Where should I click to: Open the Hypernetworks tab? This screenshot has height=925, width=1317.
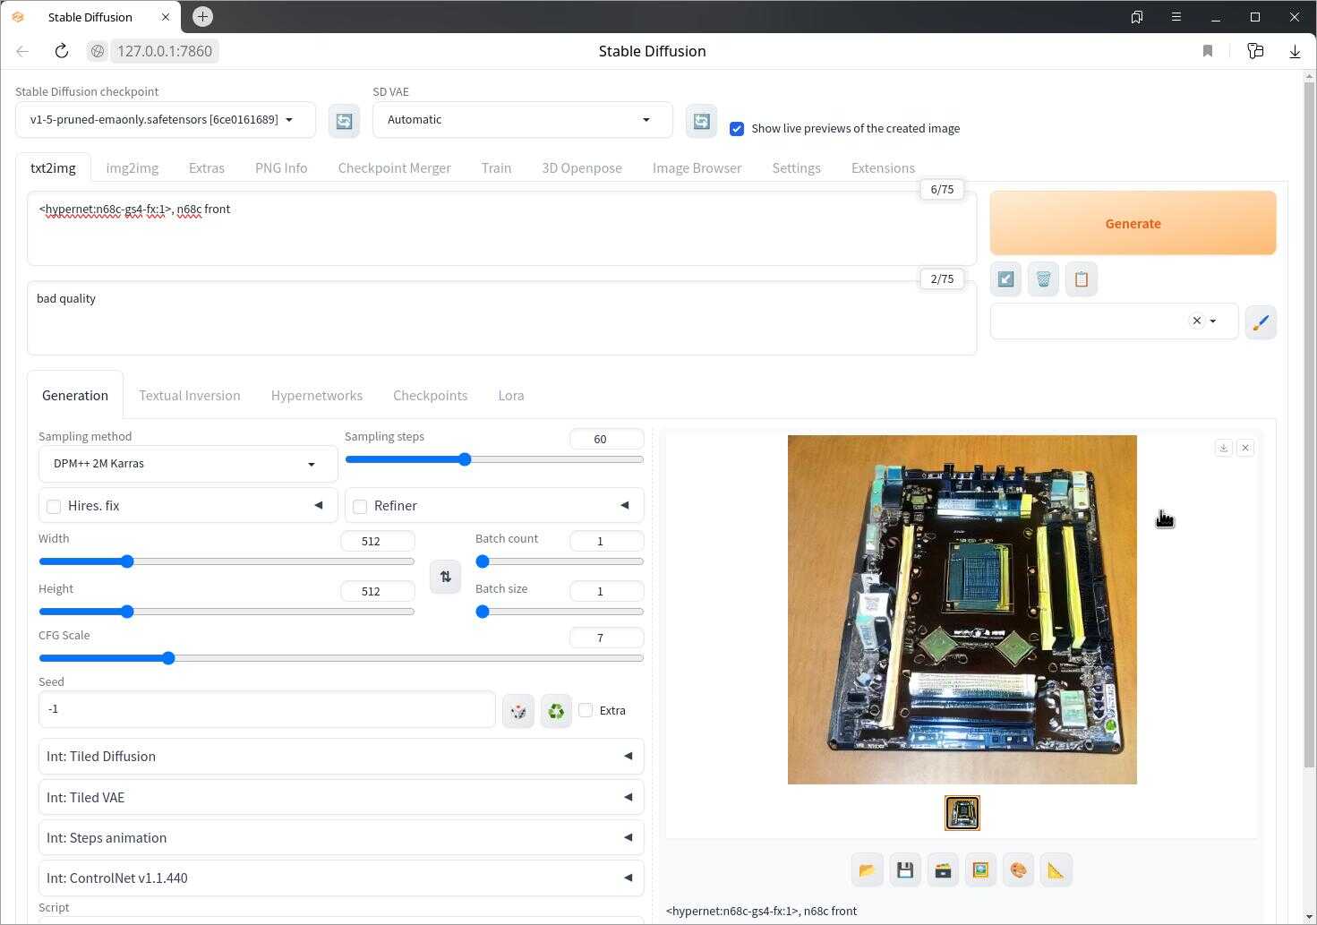tap(316, 396)
